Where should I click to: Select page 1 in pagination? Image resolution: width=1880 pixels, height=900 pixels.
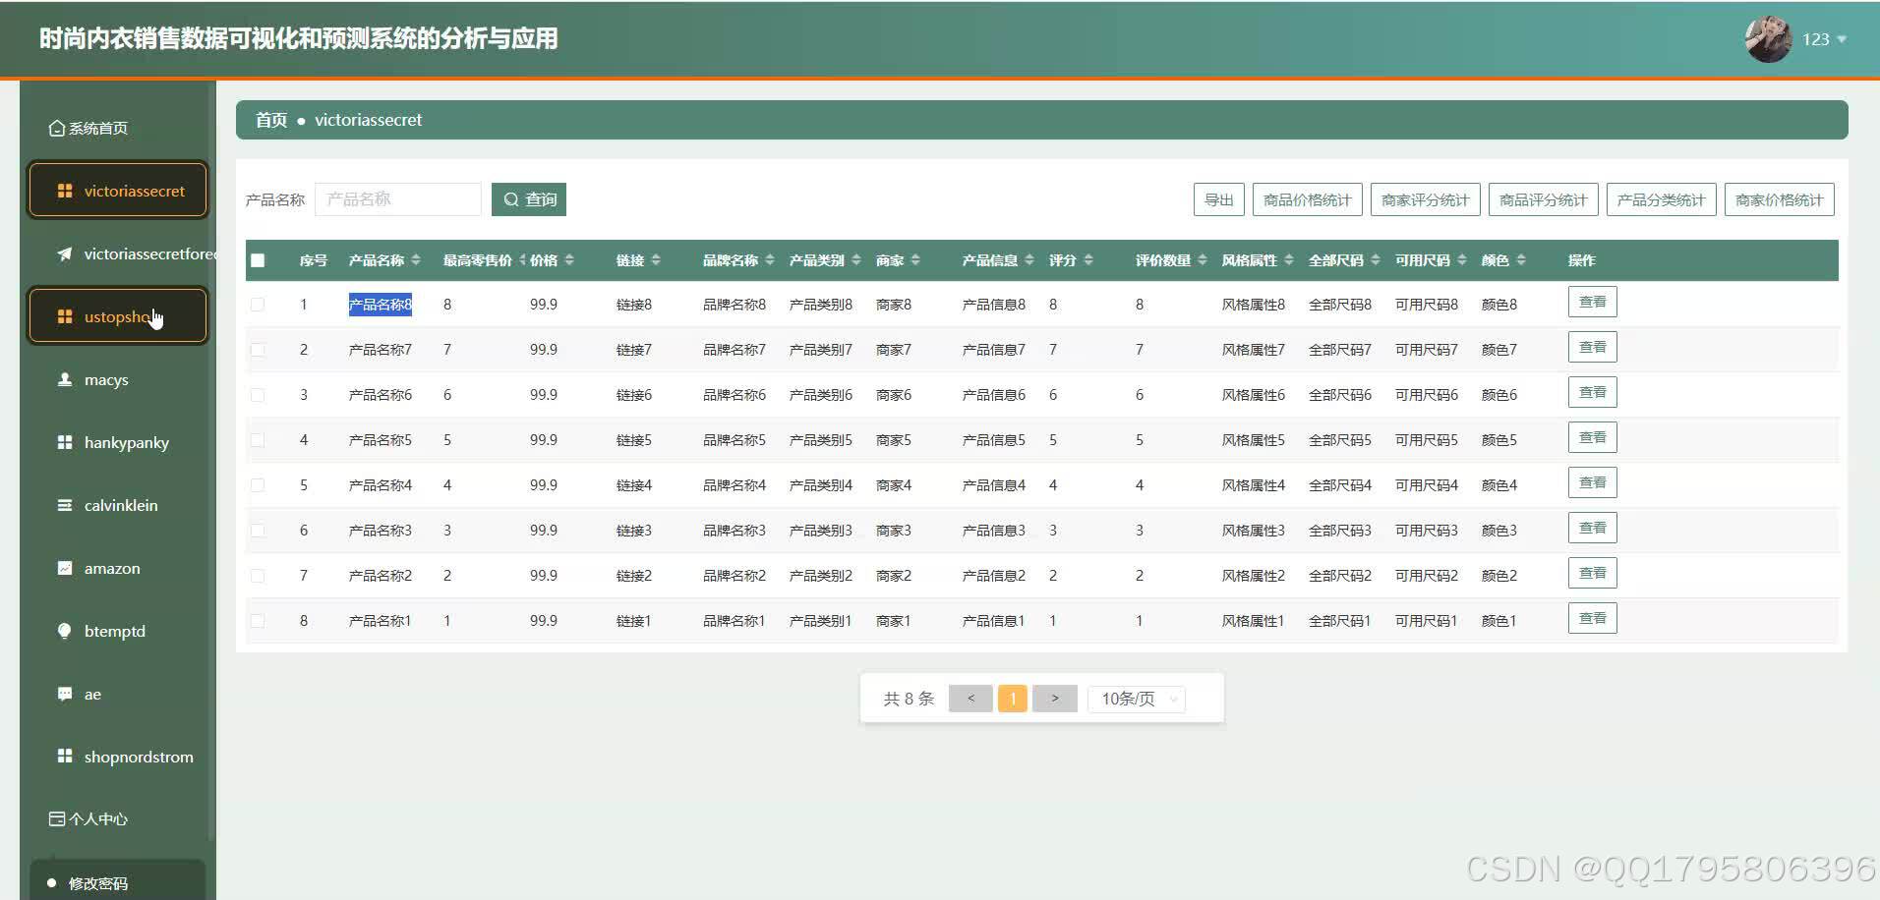point(1013,699)
